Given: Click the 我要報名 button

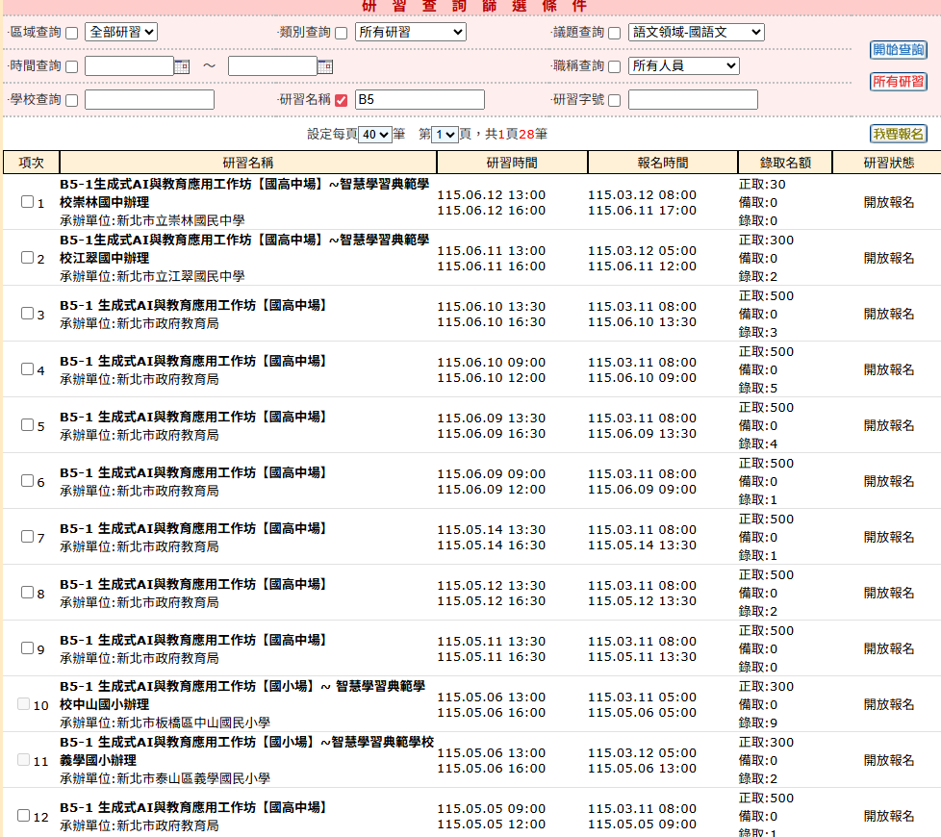Looking at the screenshot, I should [x=898, y=134].
